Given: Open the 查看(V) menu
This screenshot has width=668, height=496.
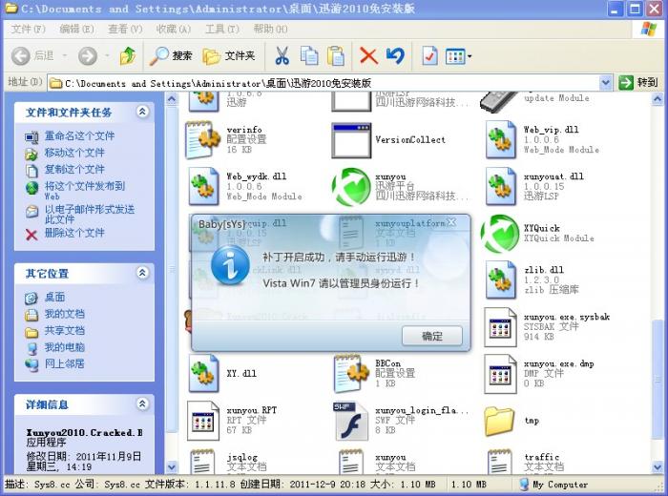Looking at the screenshot, I should point(125,29).
